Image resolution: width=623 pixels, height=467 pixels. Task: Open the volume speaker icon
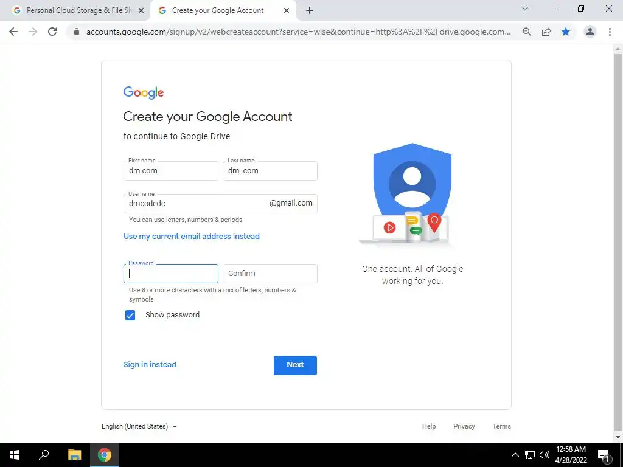[545, 455]
